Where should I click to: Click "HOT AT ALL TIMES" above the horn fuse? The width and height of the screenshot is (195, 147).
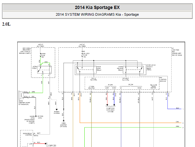[x=40, y=45]
